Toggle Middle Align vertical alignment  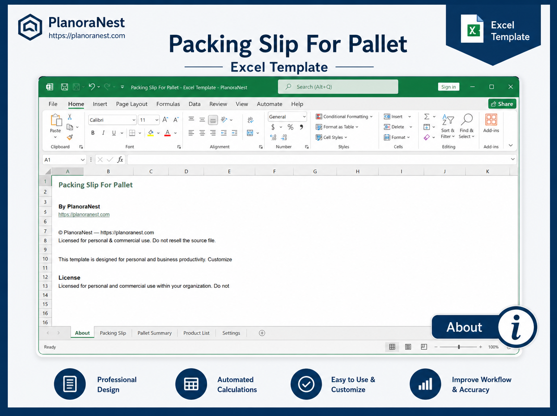[202, 120]
